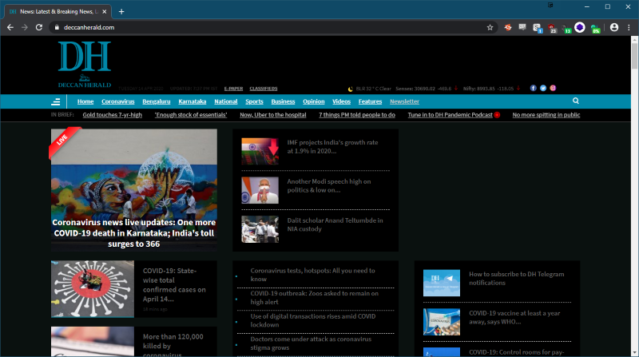Read '7 things PM told people to do'
Viewport: 639px width, 357px height.
tap(356, 115)
